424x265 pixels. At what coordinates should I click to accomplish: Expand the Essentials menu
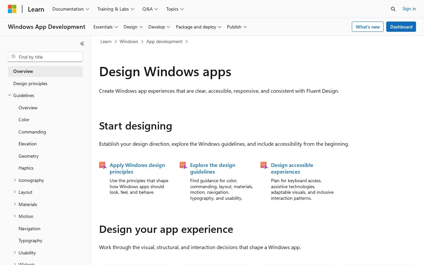pyautogui.click(x=106, y=27)
